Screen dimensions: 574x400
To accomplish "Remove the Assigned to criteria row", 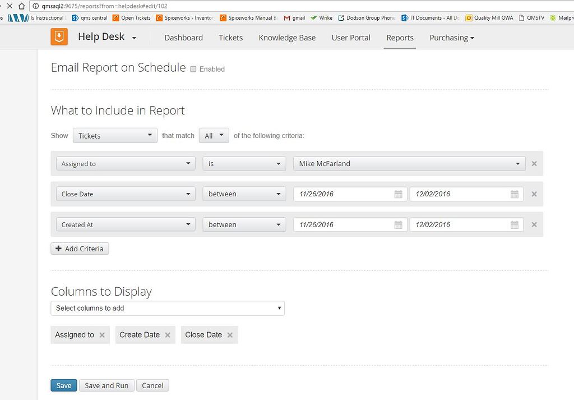I will click(534, 163).
